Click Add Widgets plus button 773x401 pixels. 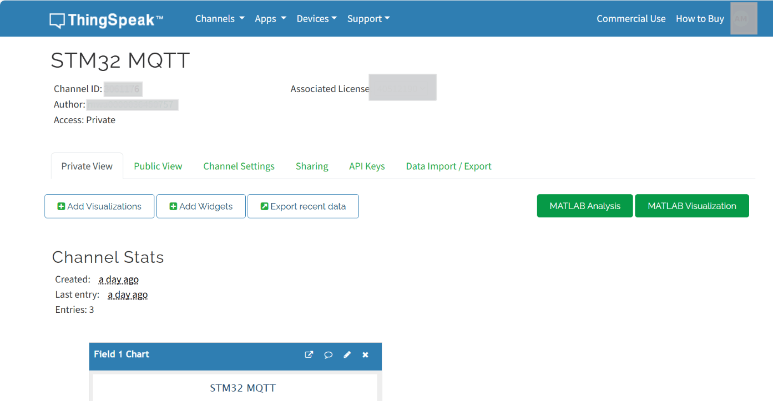click(x=201, y=206)
